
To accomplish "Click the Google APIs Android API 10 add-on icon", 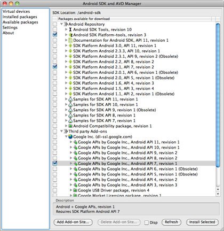I will click(x=75, y=148).
